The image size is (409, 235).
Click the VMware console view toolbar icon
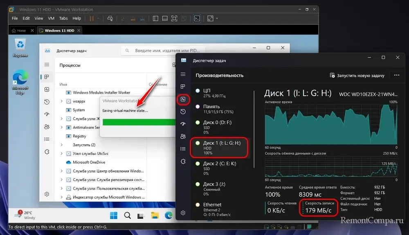(197, 18)
